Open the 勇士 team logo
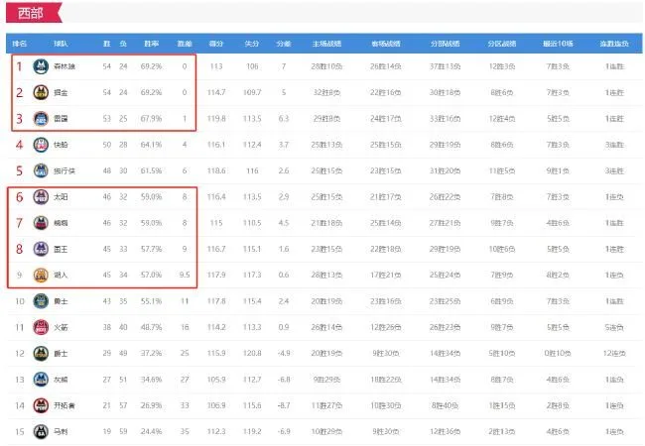Screen dimensions: 645x446 41,301
